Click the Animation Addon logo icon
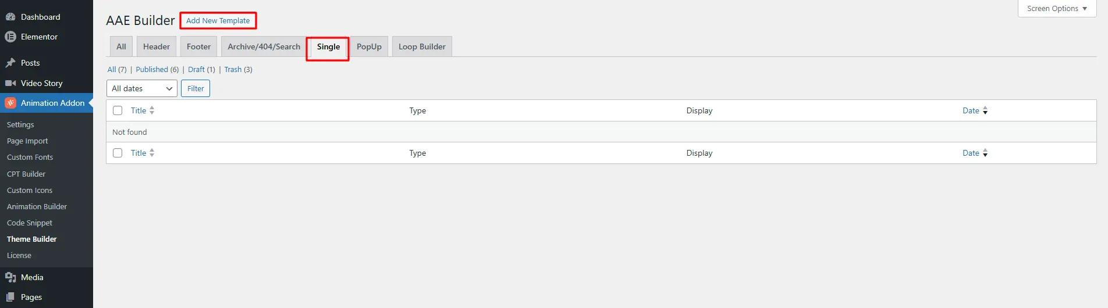The height and width of the screenshot is (308, 1108). pyautogui.click(x=10, y=103)
